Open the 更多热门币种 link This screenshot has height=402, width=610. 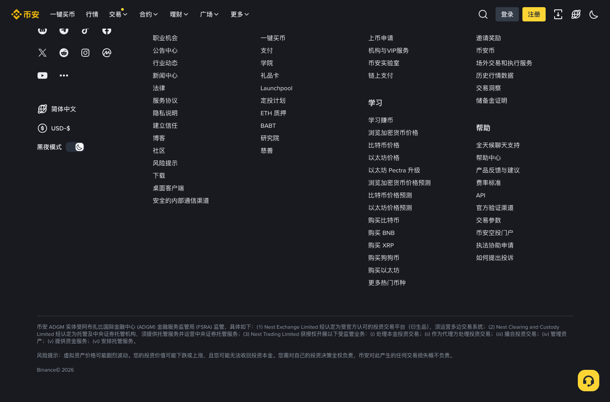coord(387,283)
